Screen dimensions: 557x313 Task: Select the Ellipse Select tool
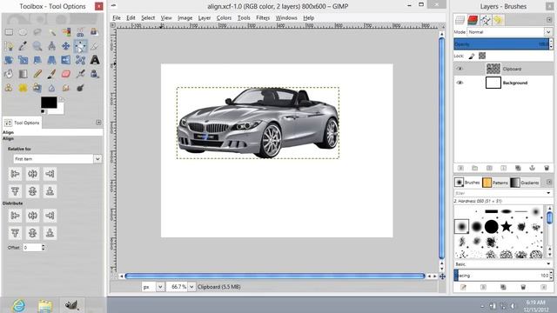pos(23,32)
